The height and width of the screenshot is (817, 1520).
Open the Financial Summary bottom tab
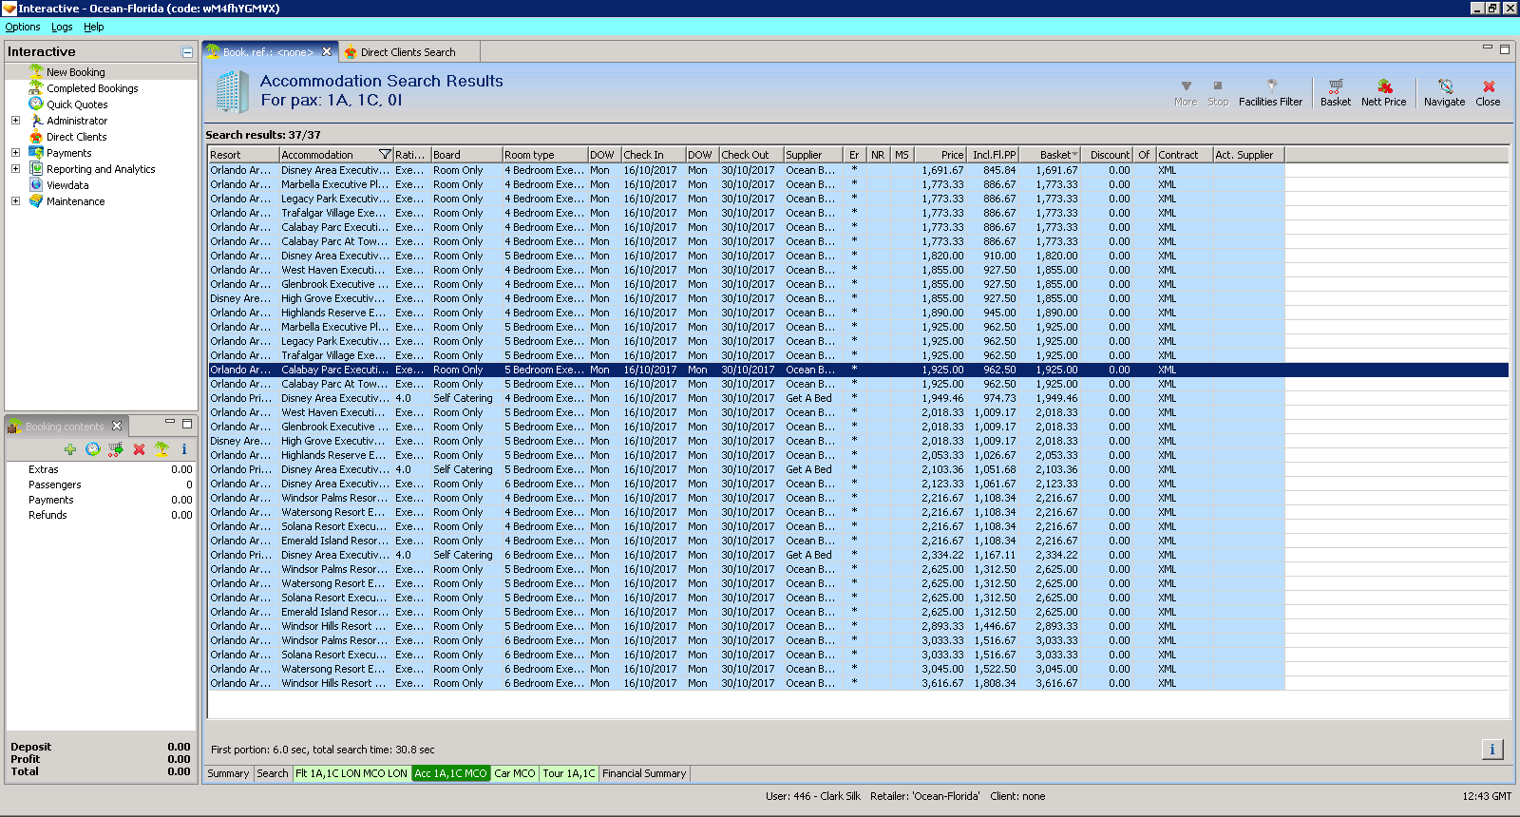click(x=643, y=773)
